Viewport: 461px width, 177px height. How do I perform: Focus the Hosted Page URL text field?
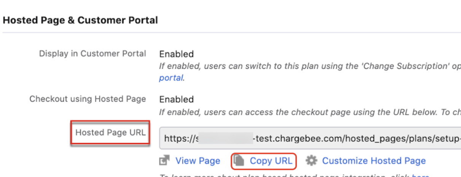[310, 138]
